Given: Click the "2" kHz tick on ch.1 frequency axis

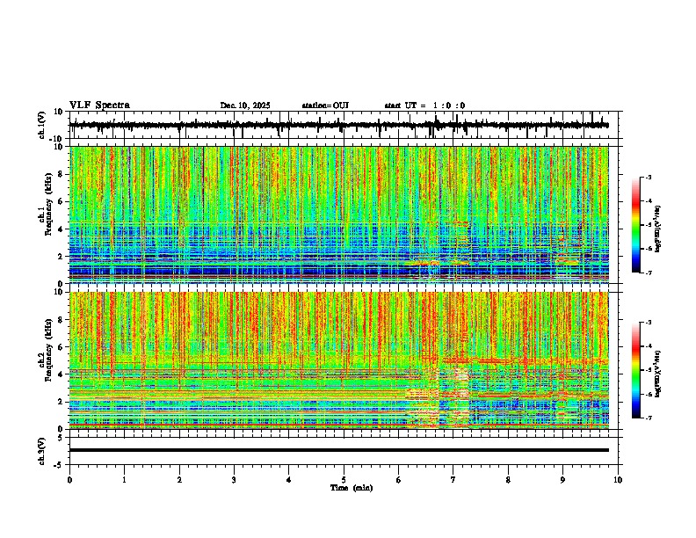Looking at the screenshot, I should coord(61,257).
